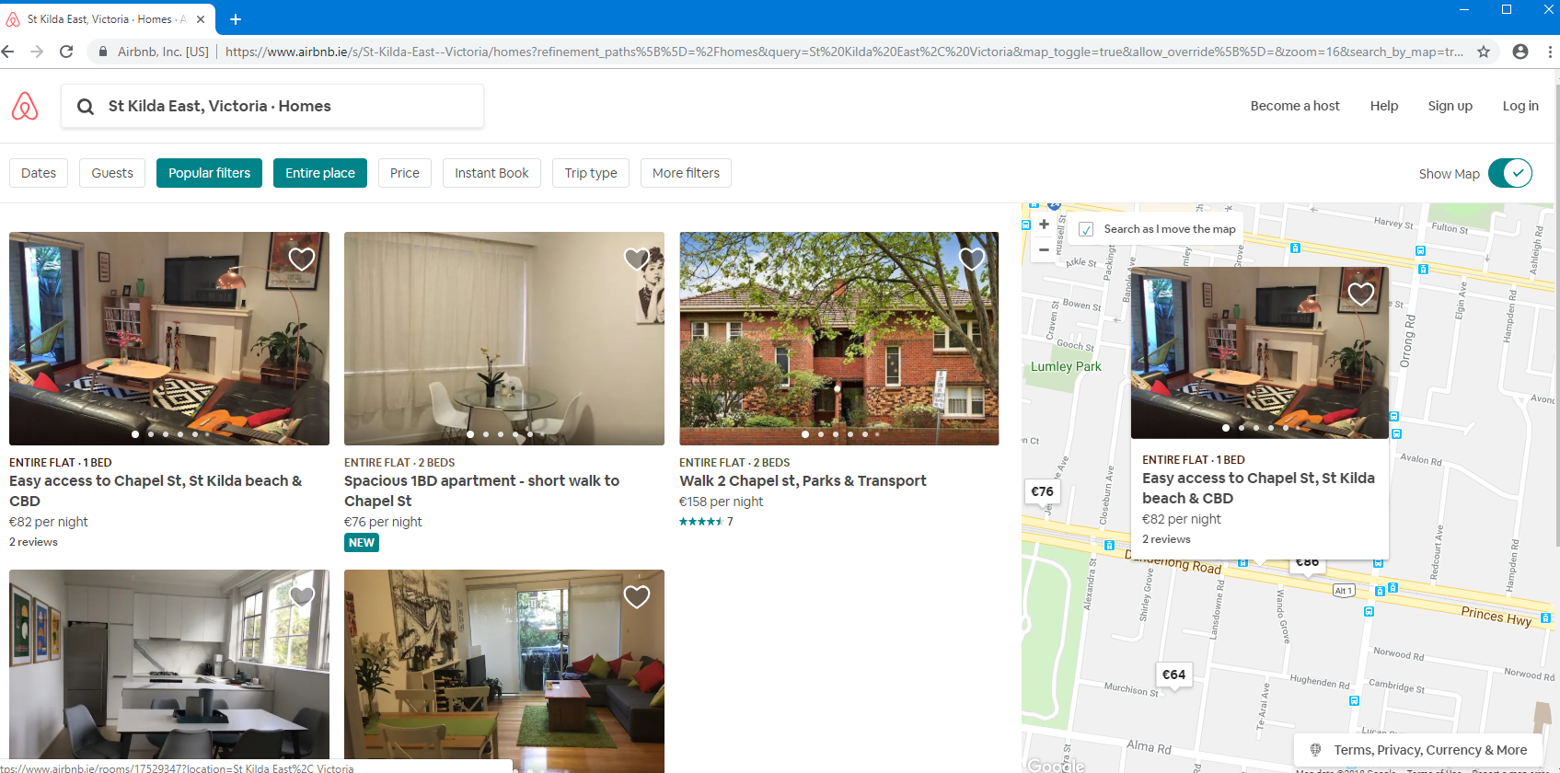Bookmark this page with the star icon
Screen dimensions: 1560x773
(x=1484, y=52)
